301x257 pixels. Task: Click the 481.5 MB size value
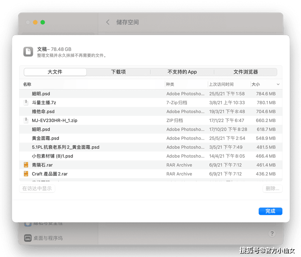point(266,147)
